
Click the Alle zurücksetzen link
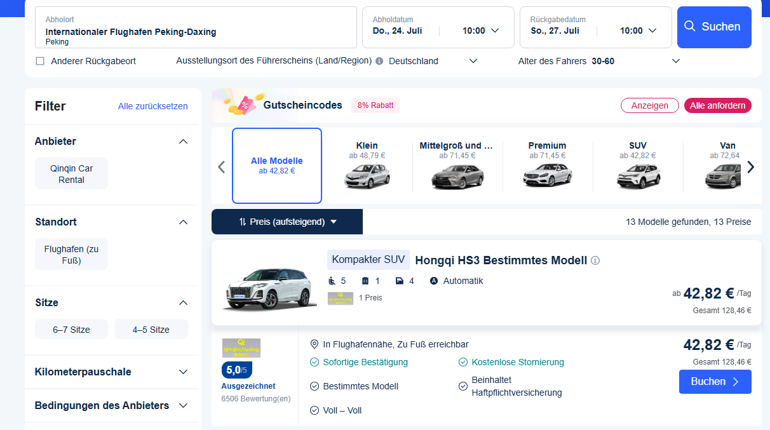pos(153,106)
